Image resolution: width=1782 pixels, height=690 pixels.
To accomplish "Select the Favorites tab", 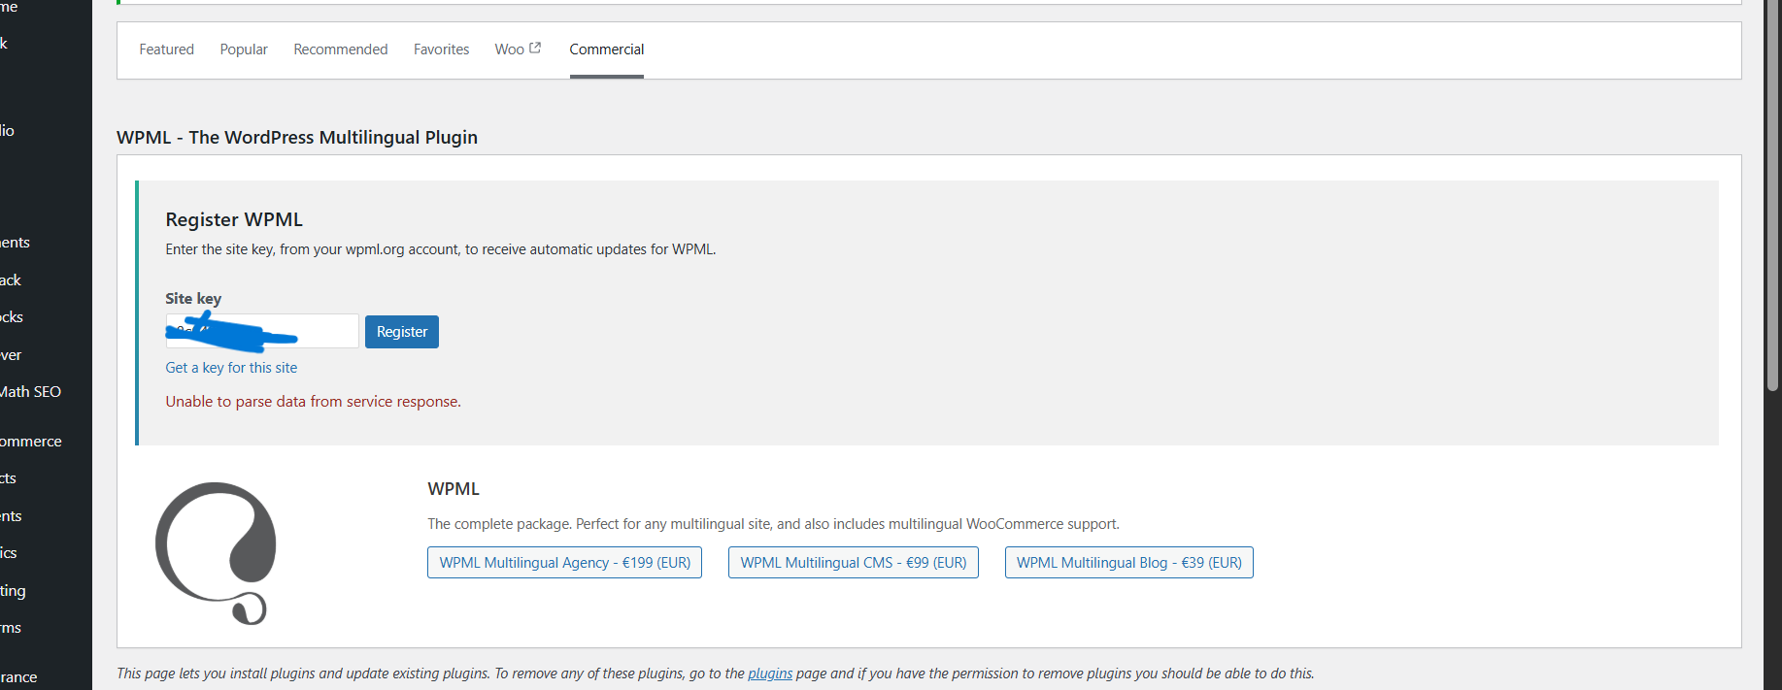I will (441, 49).
